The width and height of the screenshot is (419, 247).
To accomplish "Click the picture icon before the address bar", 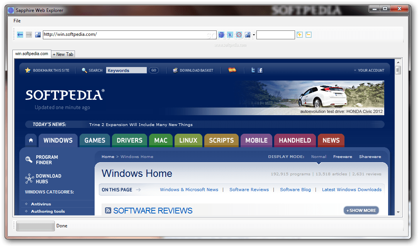I will (38, 35).
